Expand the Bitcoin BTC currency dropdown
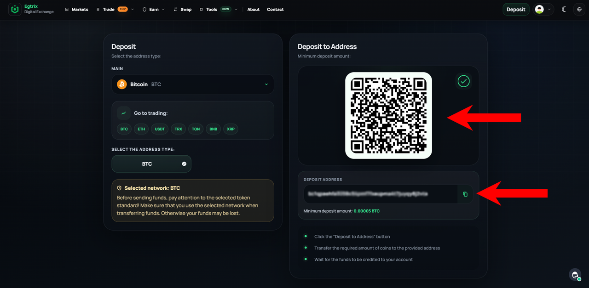 pos(193,85)
